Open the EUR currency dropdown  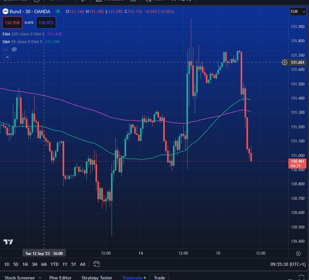coord(298,12)
